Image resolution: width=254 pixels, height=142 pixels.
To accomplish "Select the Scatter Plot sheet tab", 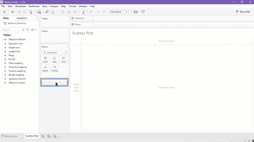I will coord(32,136).
